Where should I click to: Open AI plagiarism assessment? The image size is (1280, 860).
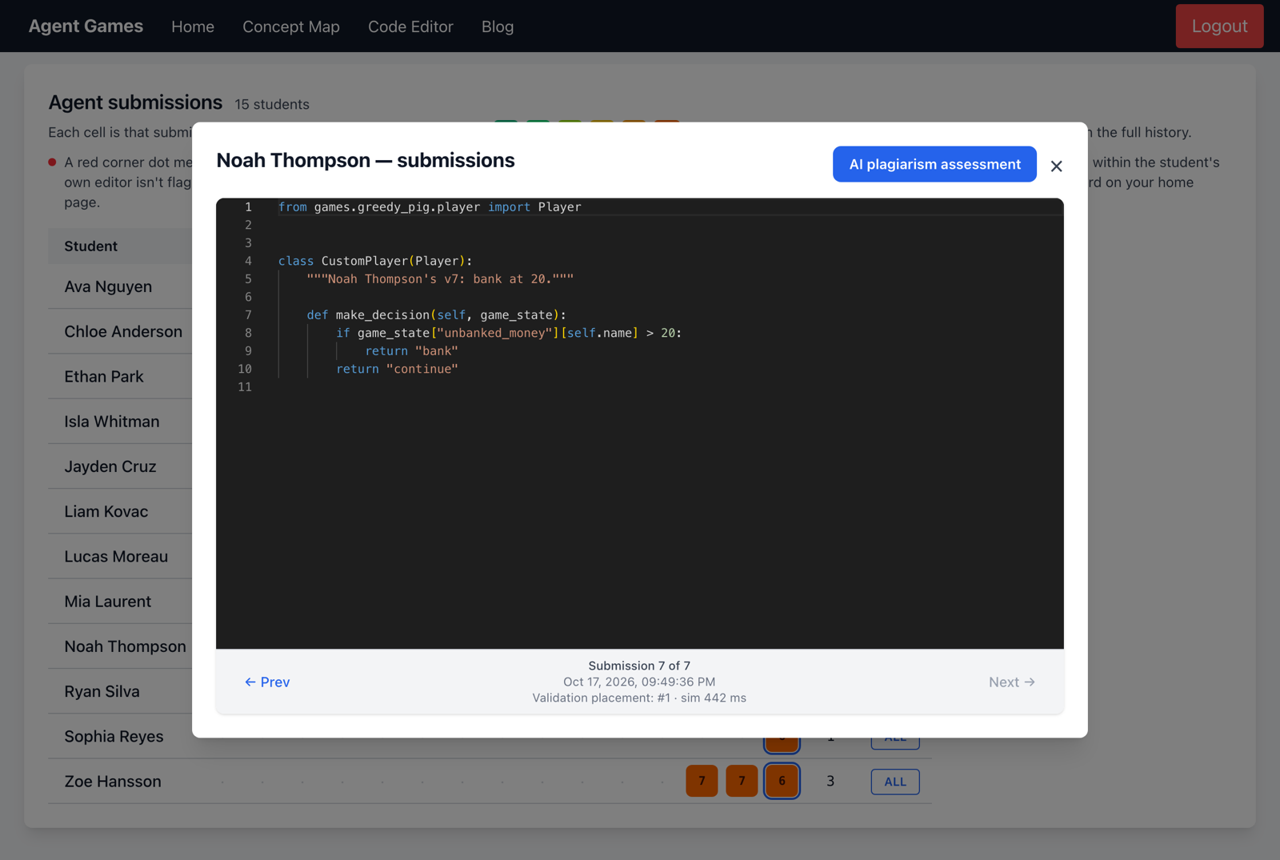934,164
